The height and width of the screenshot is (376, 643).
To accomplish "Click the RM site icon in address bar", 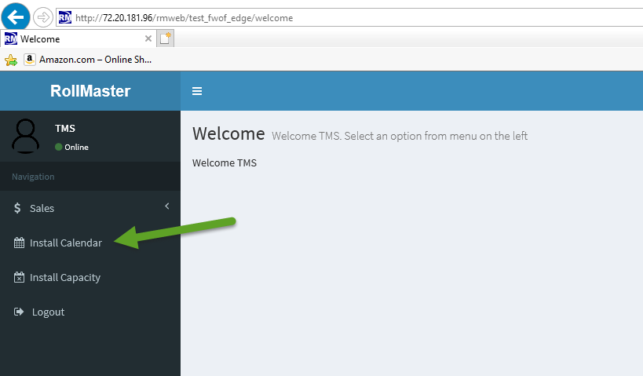I will coord(65,17).
